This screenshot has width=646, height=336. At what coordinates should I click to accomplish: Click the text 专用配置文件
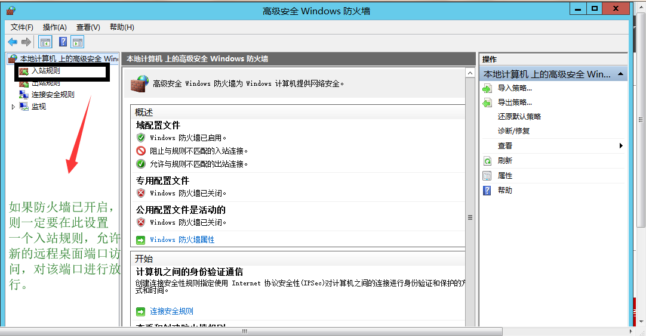pos(163,181)
